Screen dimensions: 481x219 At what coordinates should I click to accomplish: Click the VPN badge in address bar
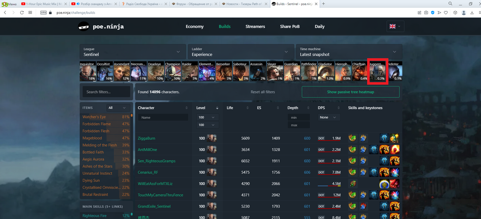[44, 12]
